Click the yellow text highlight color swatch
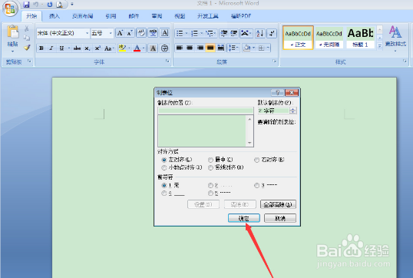This screenshot has width=413, height=278. pyautogui.click(x=122, y=48)
